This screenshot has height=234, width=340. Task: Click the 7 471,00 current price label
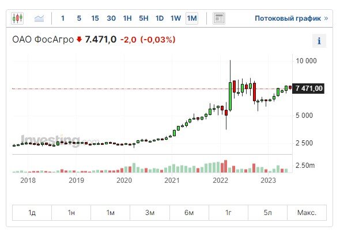coord(308,89)
